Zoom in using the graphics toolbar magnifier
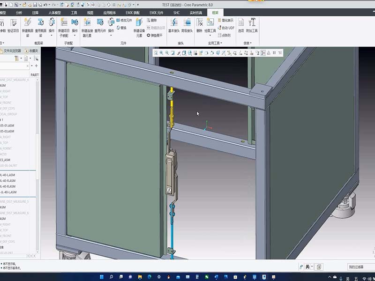Screen dimensions: 375x281 (x=161, y=53)
